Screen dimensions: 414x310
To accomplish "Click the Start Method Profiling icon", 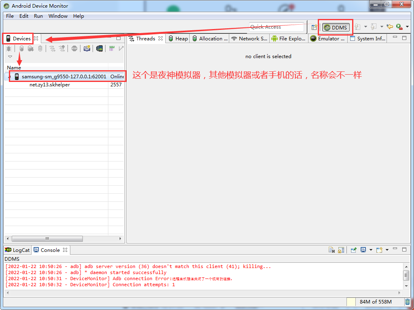I will [62, 49].
